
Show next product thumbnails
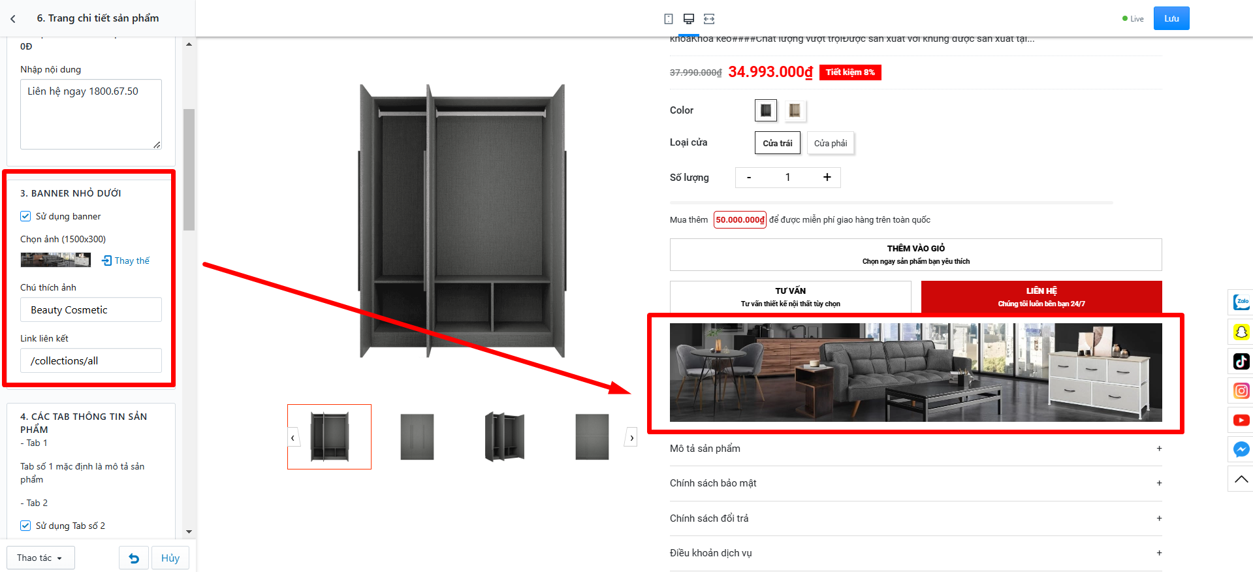pos(631,437)
